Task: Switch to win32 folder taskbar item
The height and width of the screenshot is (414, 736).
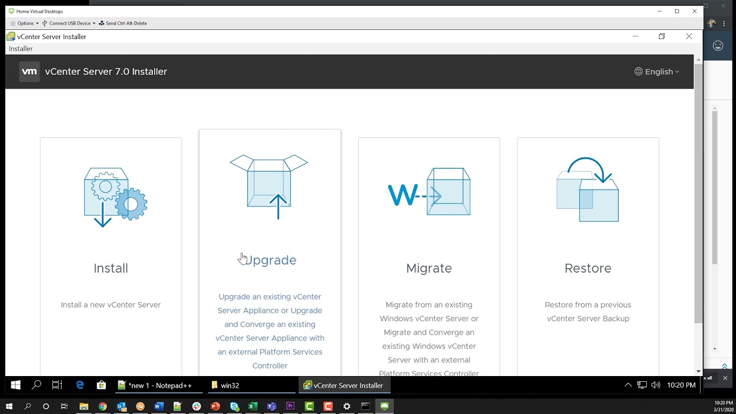Action: pos(251,385)
